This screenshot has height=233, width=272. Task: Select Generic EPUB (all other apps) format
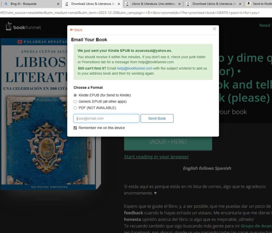(75, 102)
